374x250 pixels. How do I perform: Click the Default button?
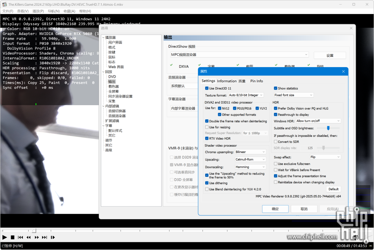pos(334,189)
